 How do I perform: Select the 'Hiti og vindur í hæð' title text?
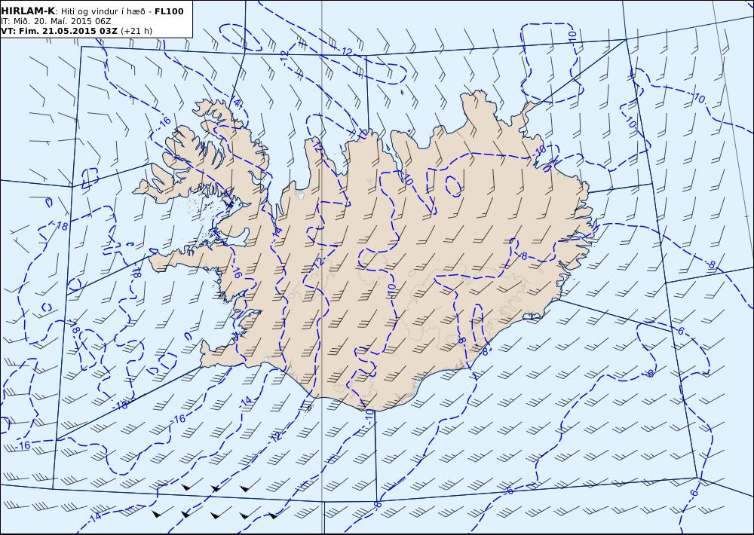click(103, 11)
